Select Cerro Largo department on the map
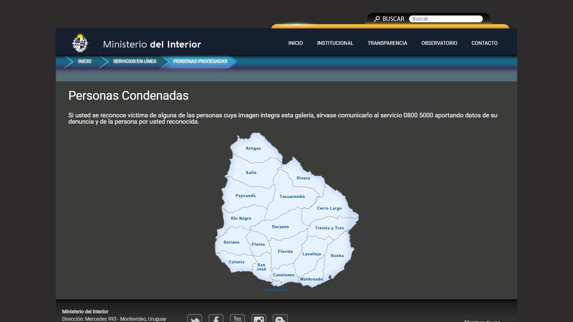The width and height of the screenshot is (573, 322). [x=329, y=208]
